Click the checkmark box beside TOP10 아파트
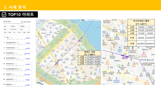Viewport: 161px width, 91px height. pos(4,15)
